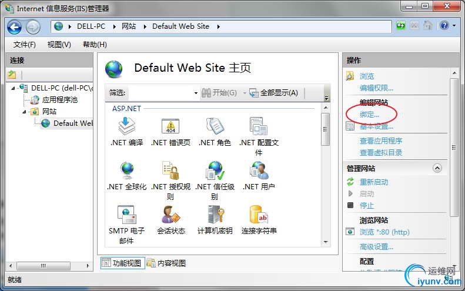Collapse the 管理网站 section chevron
This screenshot has height=291, width=465.
[x=437, y=168]
